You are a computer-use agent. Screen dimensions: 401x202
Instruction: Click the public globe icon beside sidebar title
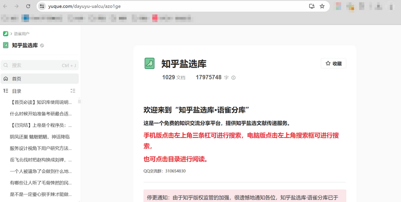pyautogui.click(x=42, y=45)
